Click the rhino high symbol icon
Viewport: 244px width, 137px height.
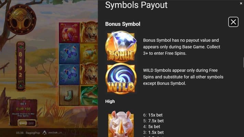pos(121,124)
